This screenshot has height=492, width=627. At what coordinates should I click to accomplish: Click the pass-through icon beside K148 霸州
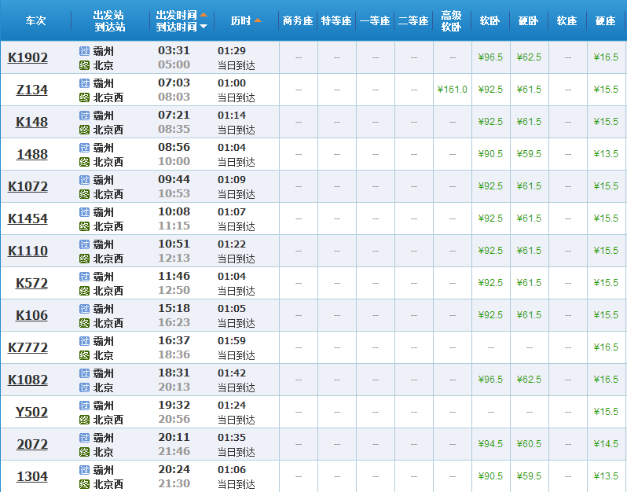[84, 116]
